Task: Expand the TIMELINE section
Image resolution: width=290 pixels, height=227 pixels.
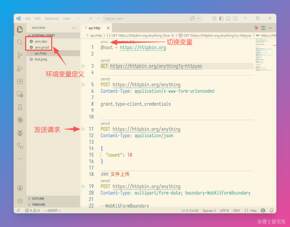Action: pos(53,204)
